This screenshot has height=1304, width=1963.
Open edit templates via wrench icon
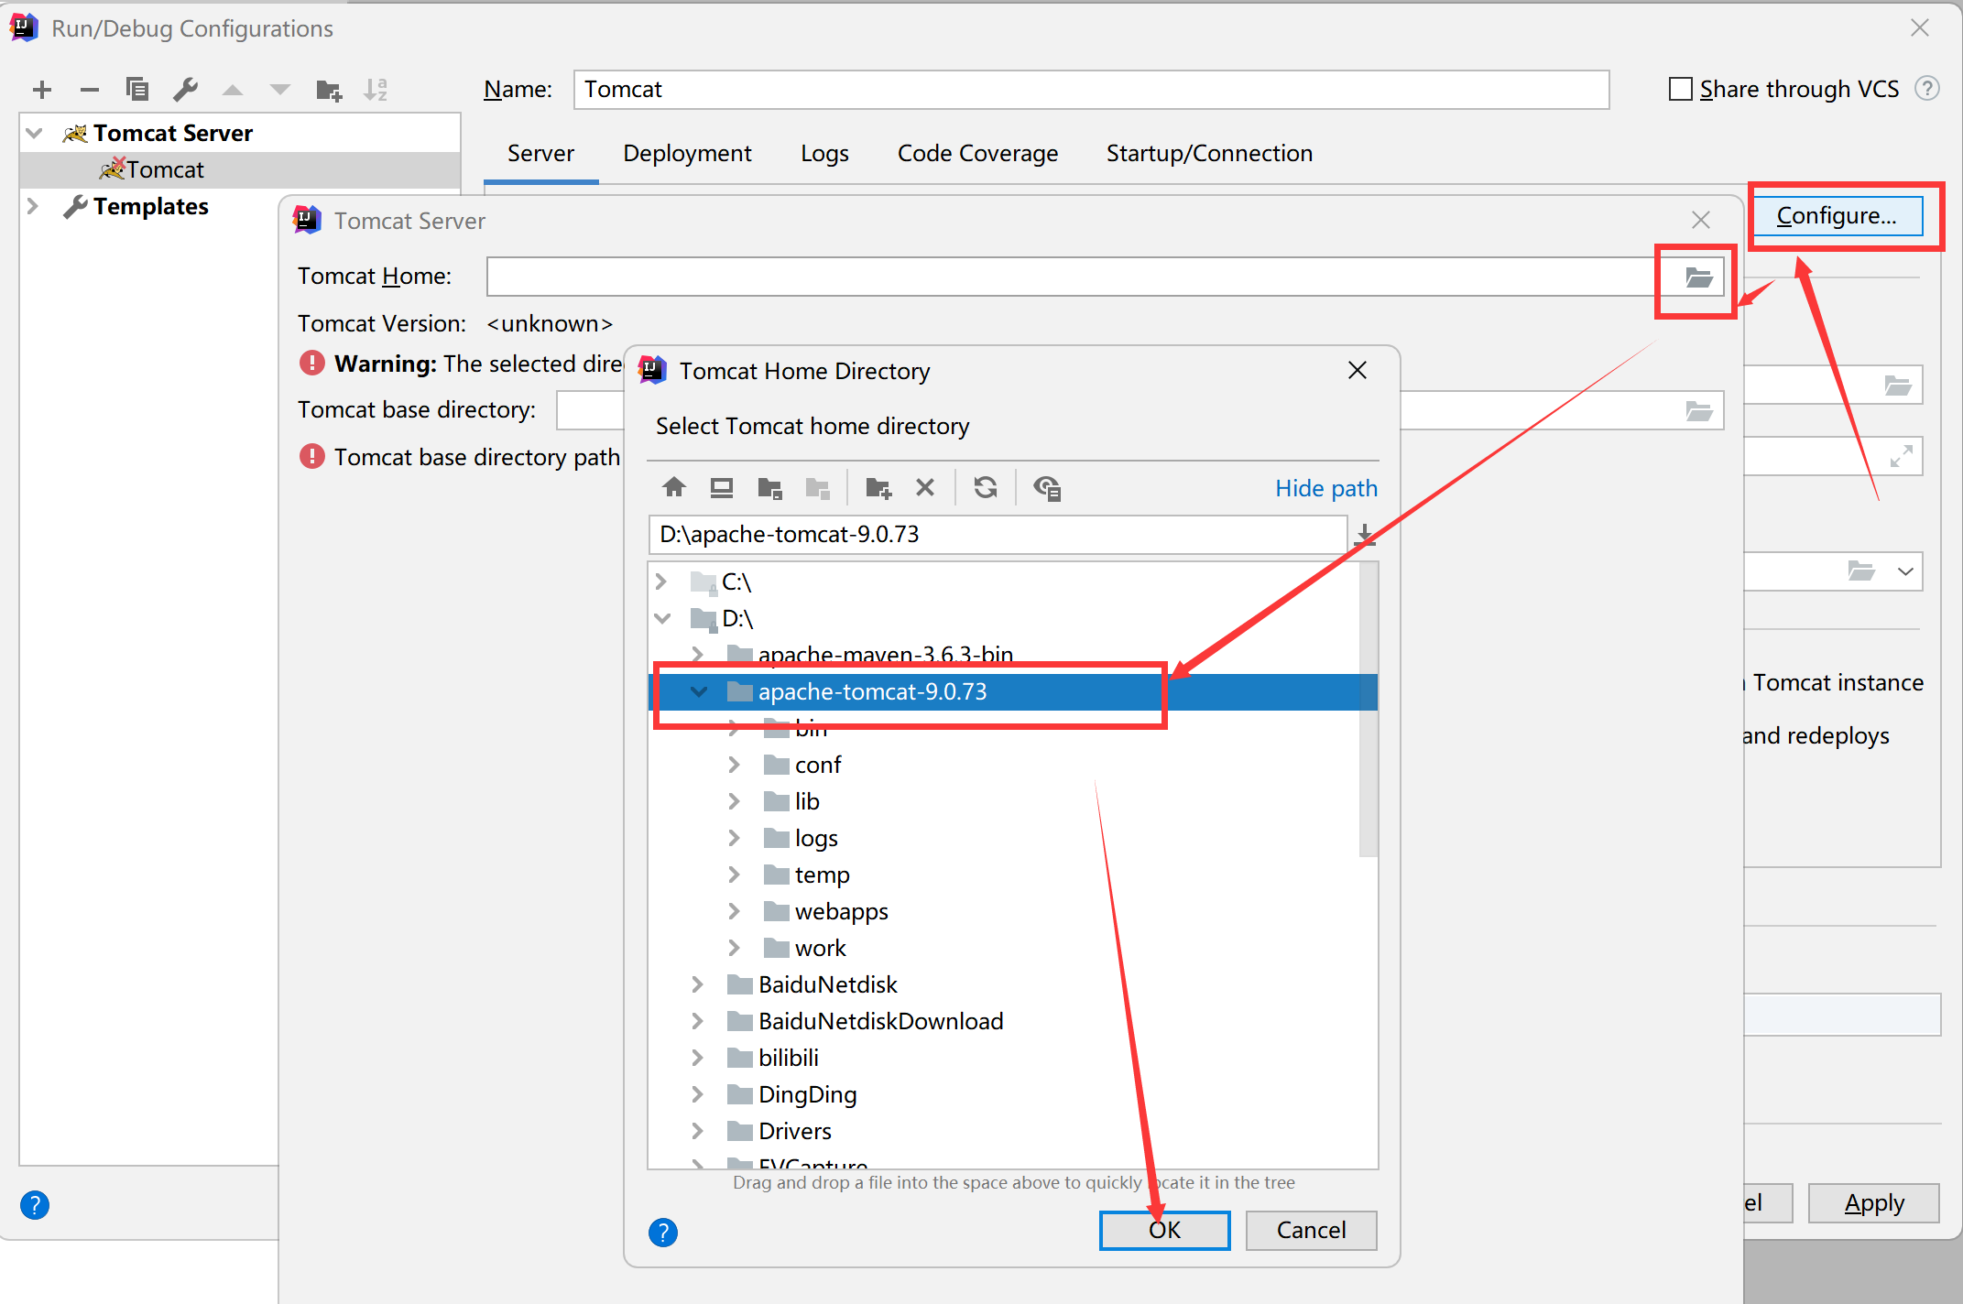(x=185, y=90)
